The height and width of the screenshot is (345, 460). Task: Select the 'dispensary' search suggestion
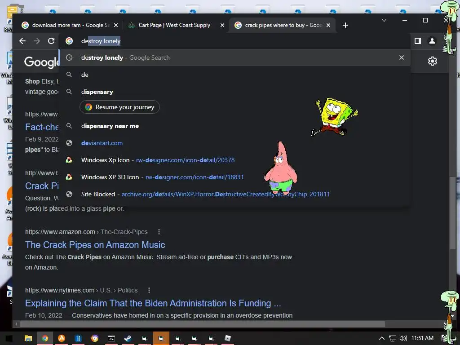pyautogui.click(x=234, y=92)
